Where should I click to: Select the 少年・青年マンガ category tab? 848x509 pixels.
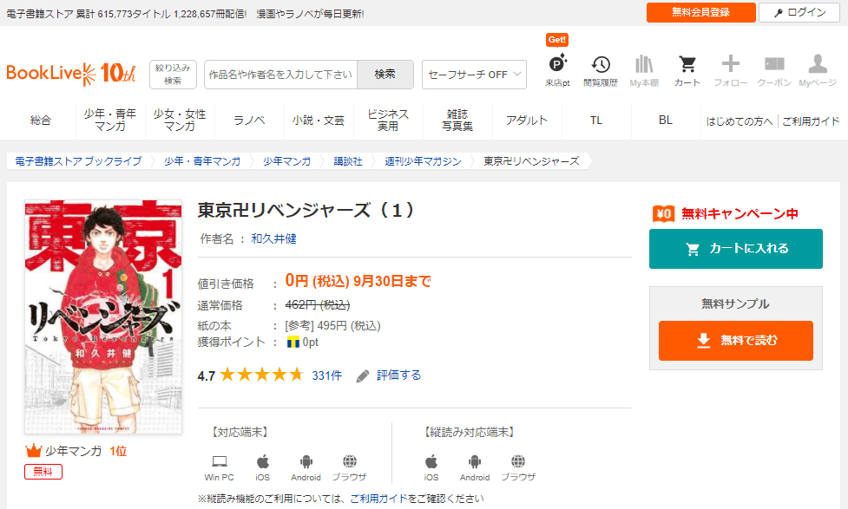(110, 121)
